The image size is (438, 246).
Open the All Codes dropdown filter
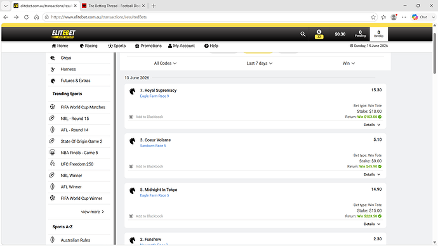pyautogui.click(x=165, y=63)
